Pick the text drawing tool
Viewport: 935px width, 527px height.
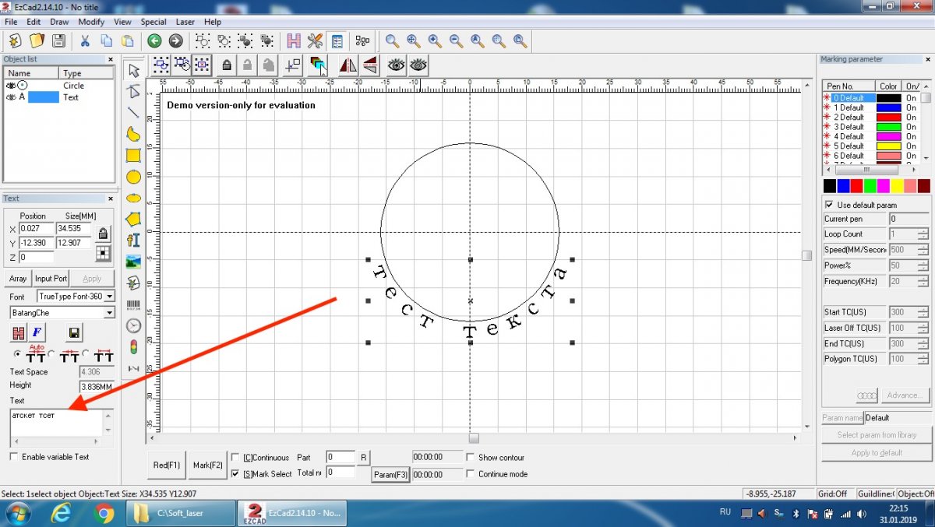tap(133, 241)
